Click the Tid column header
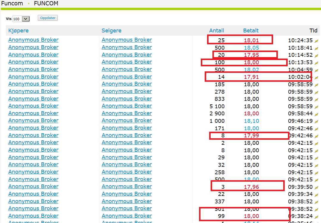This screenshot has height=223, width=321. (x=313, y=31)
